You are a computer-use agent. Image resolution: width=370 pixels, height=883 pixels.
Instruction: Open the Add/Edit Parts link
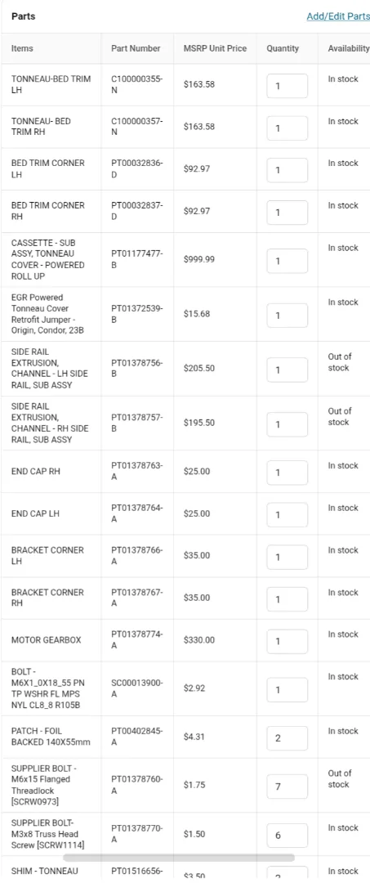pos(338,16)
